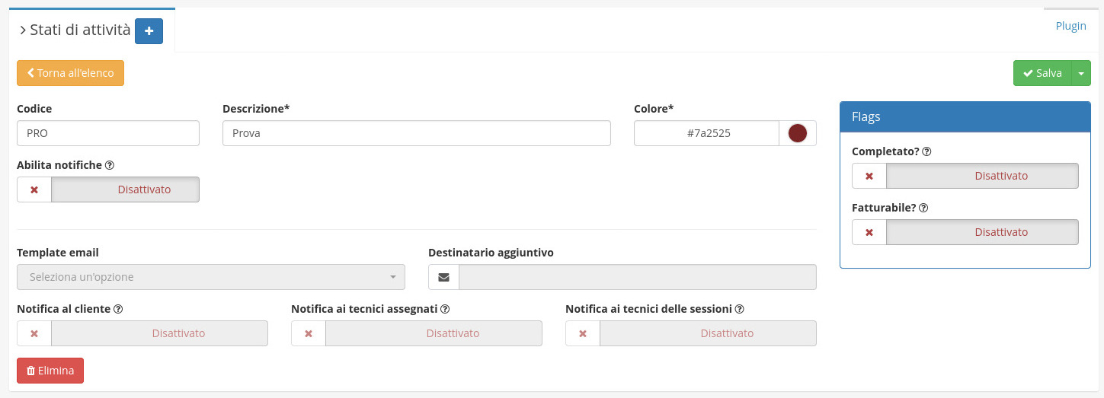Switch to the Plugin tab
Screen dimensions: 1104x398
coord(1070,26)
